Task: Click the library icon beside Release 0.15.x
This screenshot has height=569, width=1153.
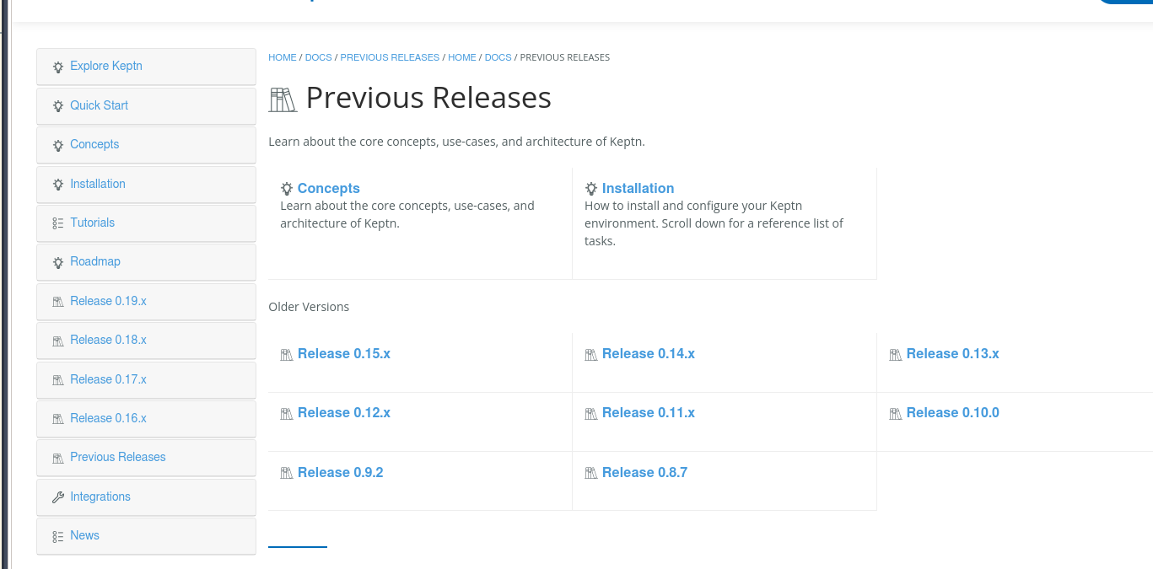Action: coord(286,354)
